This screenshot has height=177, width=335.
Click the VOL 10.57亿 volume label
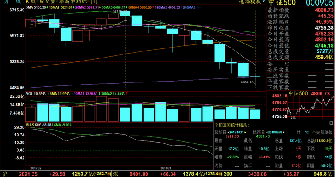(38, 94)
